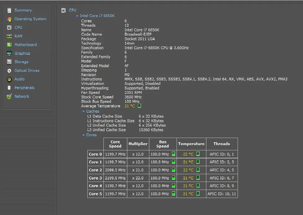Click Core 0 temperature graph icon
Viewport: 303px width, 215px height.
(x=198, y=154)
